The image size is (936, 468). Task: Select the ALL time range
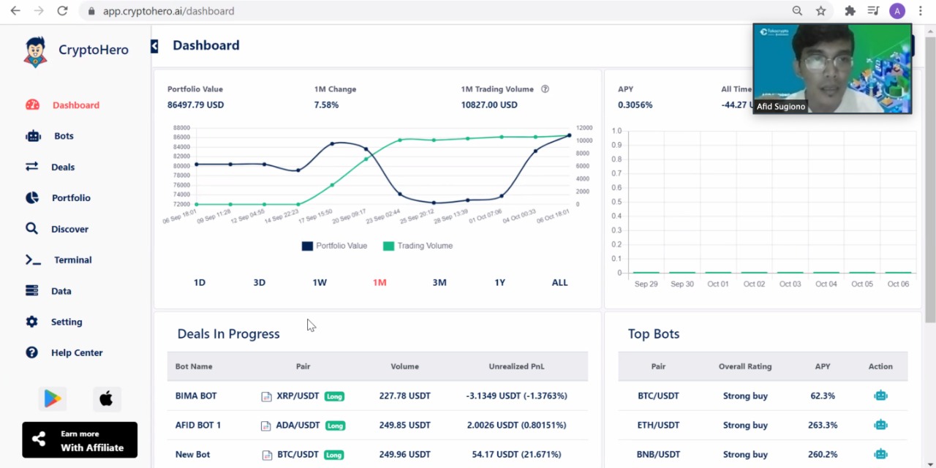[x=559, y=282]
